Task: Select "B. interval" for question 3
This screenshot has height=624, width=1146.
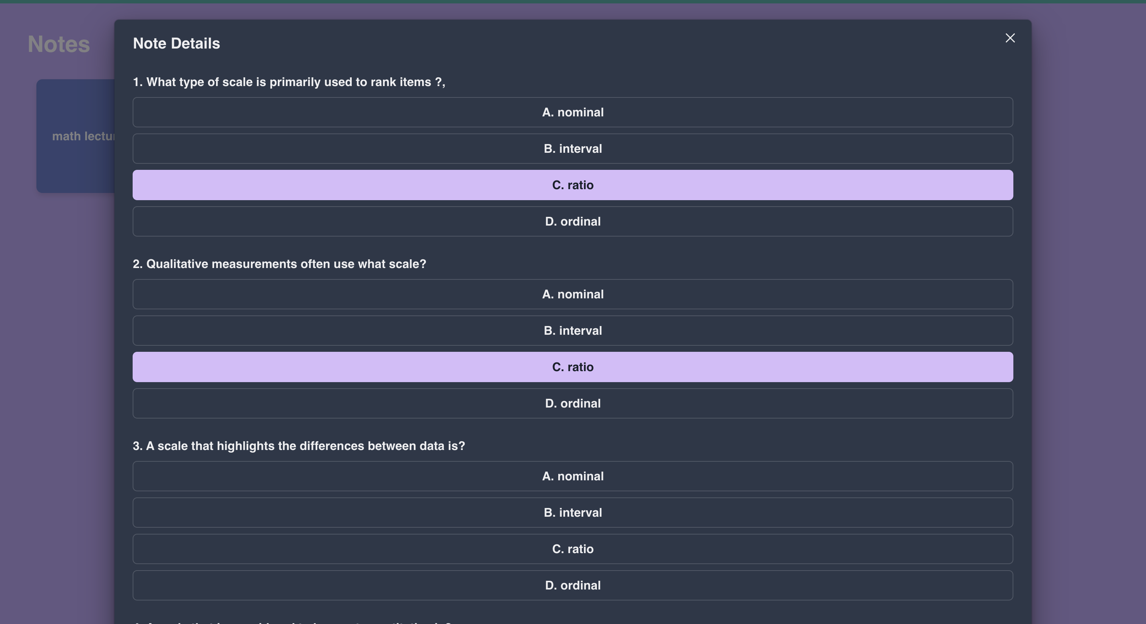Action: [573, 512]
